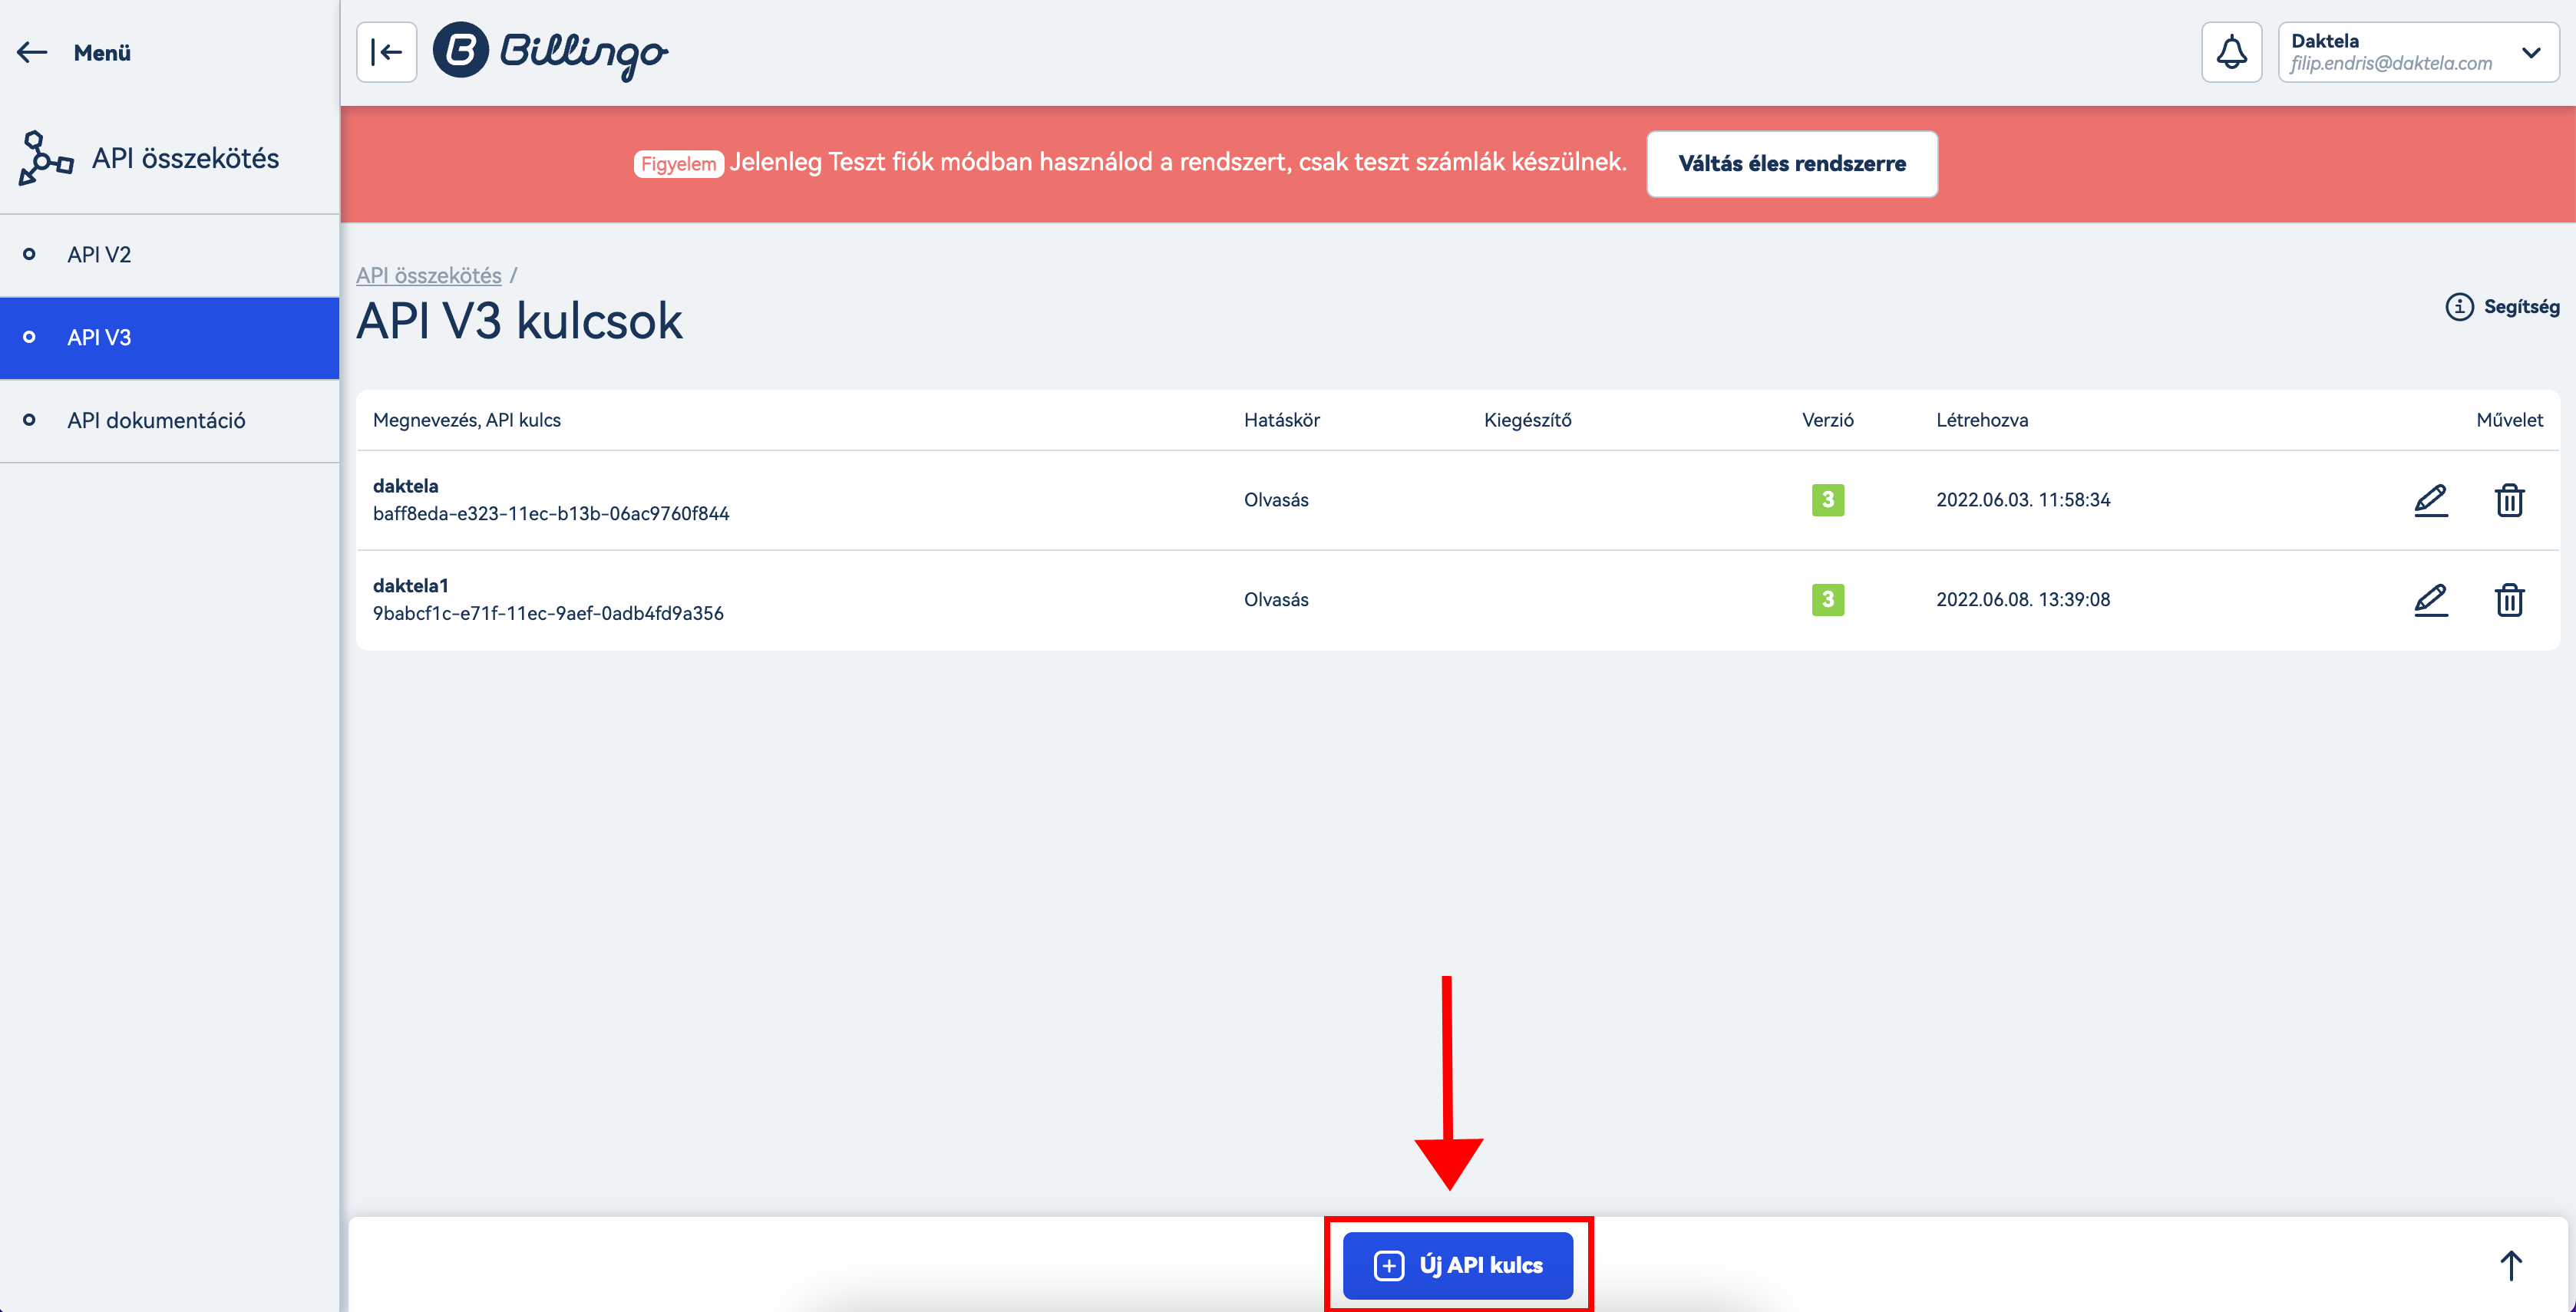Click the notification bell icon
This screenshot has width=2576, height=1312.
pos(2230,52)
